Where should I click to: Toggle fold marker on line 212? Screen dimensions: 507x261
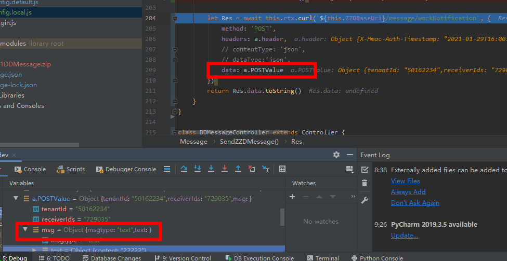(x=175, y=101)
